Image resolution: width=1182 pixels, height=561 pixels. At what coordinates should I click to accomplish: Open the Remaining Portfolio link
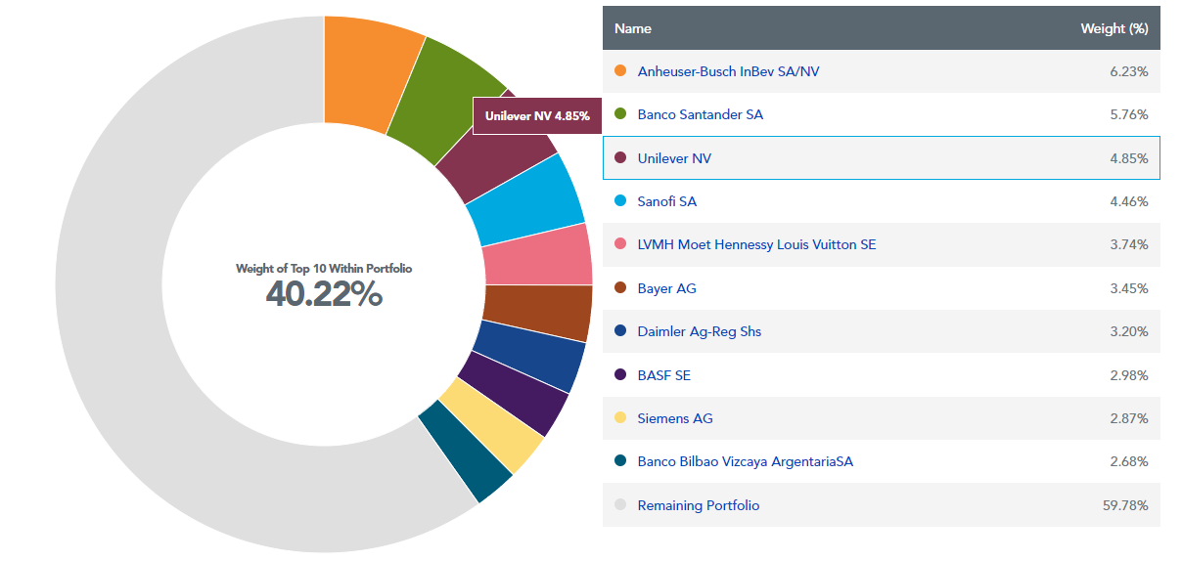698,505
